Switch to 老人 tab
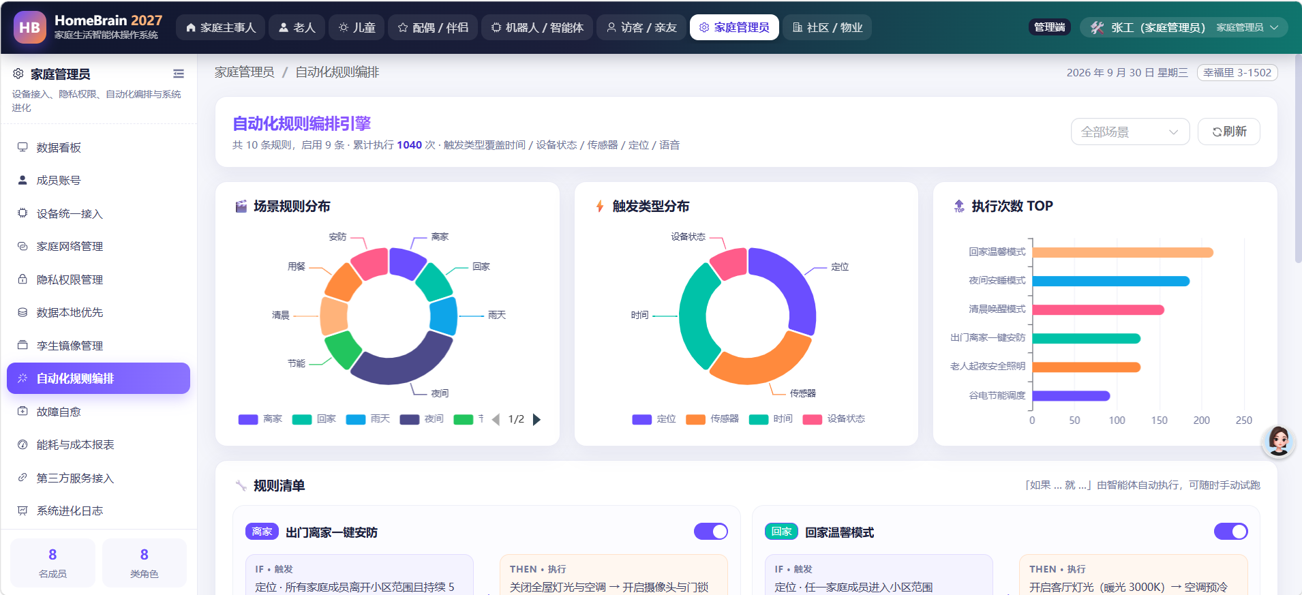The width and height of the screenshot is (1302, 595). pos(297,27)
